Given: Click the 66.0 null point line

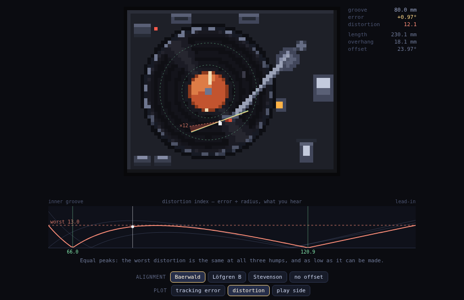Looking at the screenshot, I should (x=73, y=227).
